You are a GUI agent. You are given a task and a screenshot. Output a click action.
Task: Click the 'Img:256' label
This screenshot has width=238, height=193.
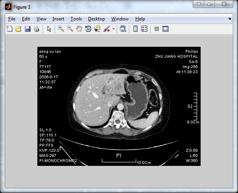(x=190, y=67)
